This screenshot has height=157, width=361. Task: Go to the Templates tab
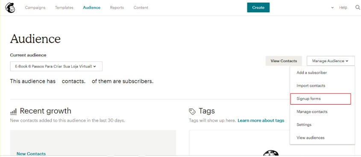tap(64, 8)
